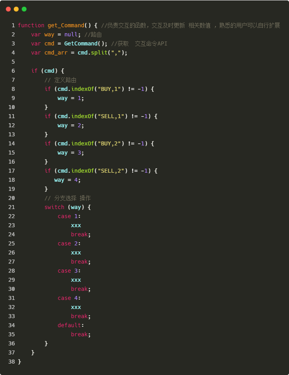Click the closing brace on line 38
Viewport: 289px width, 375px height.
(x=20, y=362)
